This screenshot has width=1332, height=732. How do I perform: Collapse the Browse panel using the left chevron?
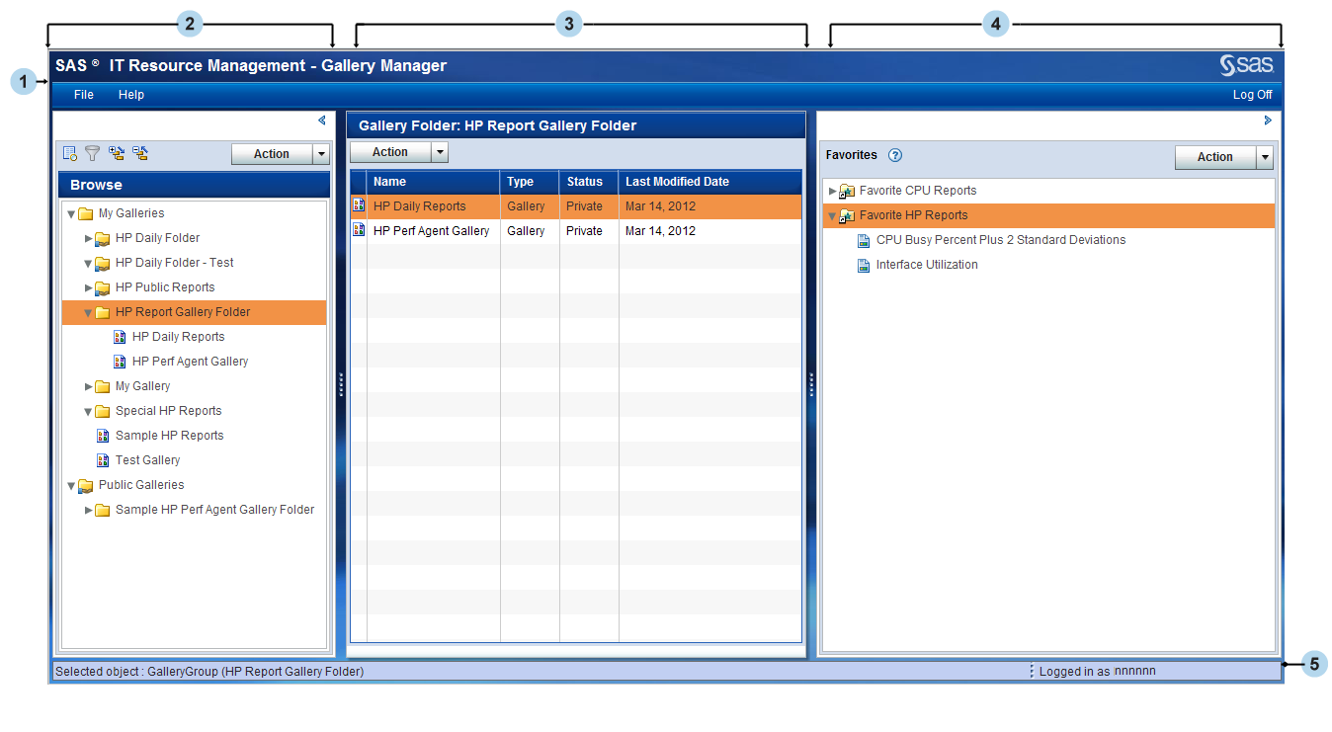[x=321, y=120]
